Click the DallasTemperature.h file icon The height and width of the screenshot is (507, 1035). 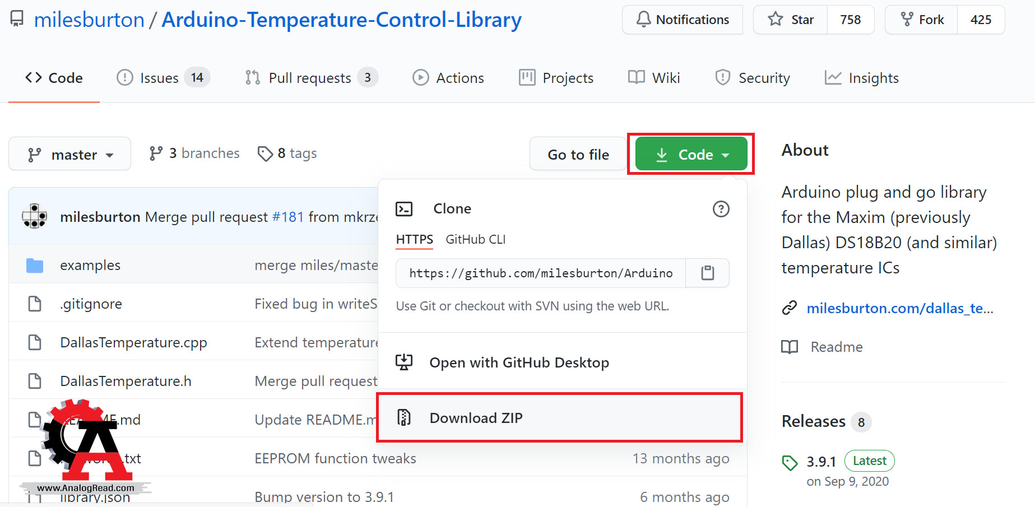click(x=35, y=381)
